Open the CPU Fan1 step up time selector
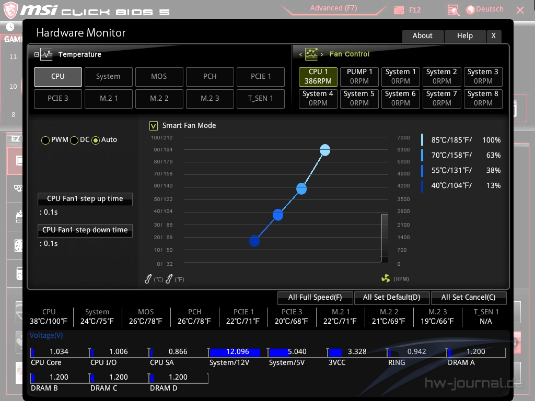 [85, 199]
